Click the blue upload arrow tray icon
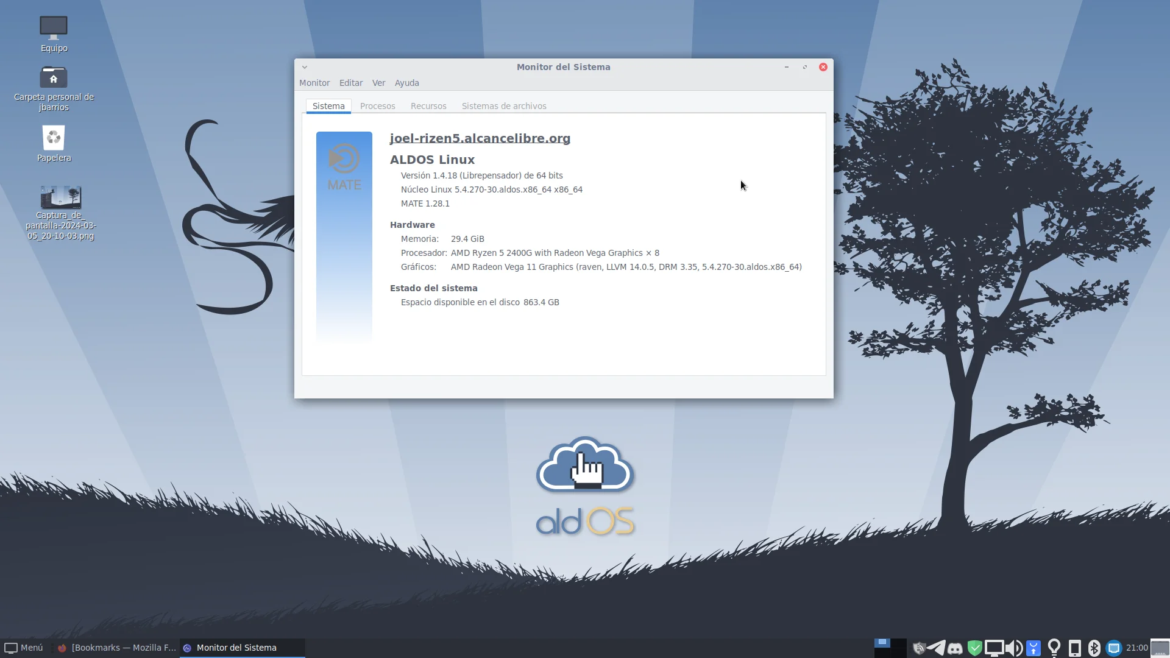The image size is (1170, 658). (1033, 648)
